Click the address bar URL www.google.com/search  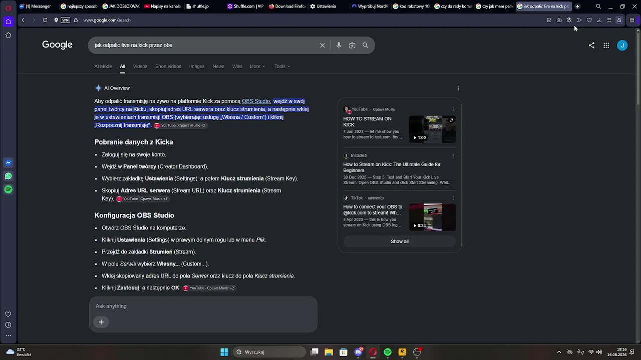[x=107, y=20]
